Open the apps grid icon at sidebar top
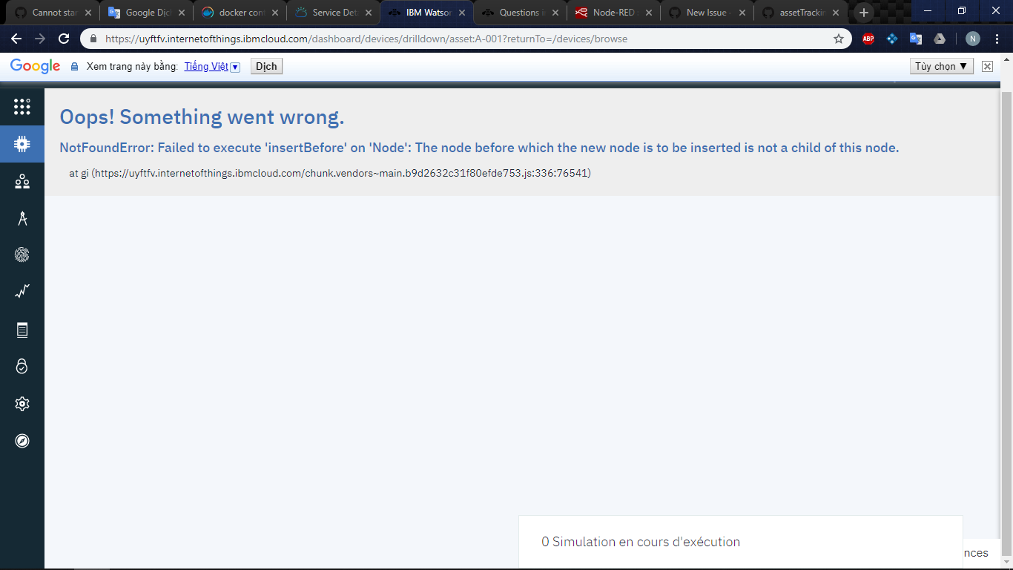1013x570 pixels. (x=22, y=106)
